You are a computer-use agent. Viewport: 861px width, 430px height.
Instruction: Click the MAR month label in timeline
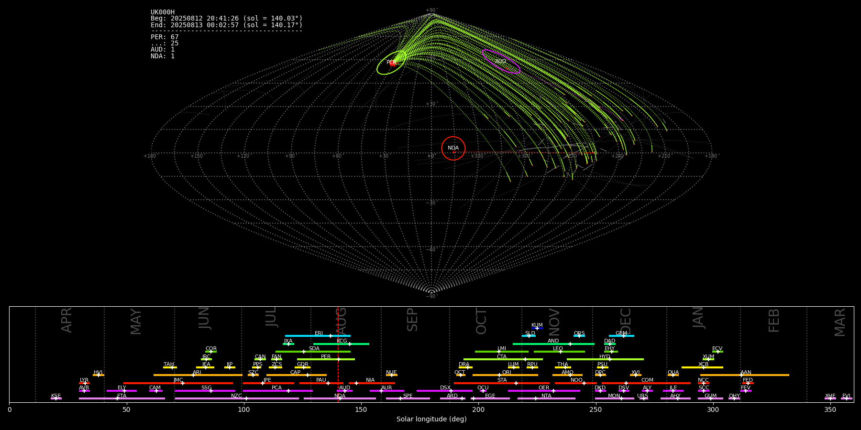840,322
